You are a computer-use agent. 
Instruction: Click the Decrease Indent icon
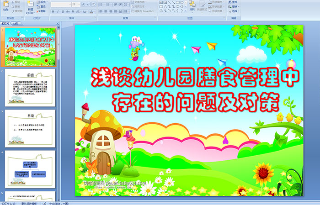pos(116,5)
